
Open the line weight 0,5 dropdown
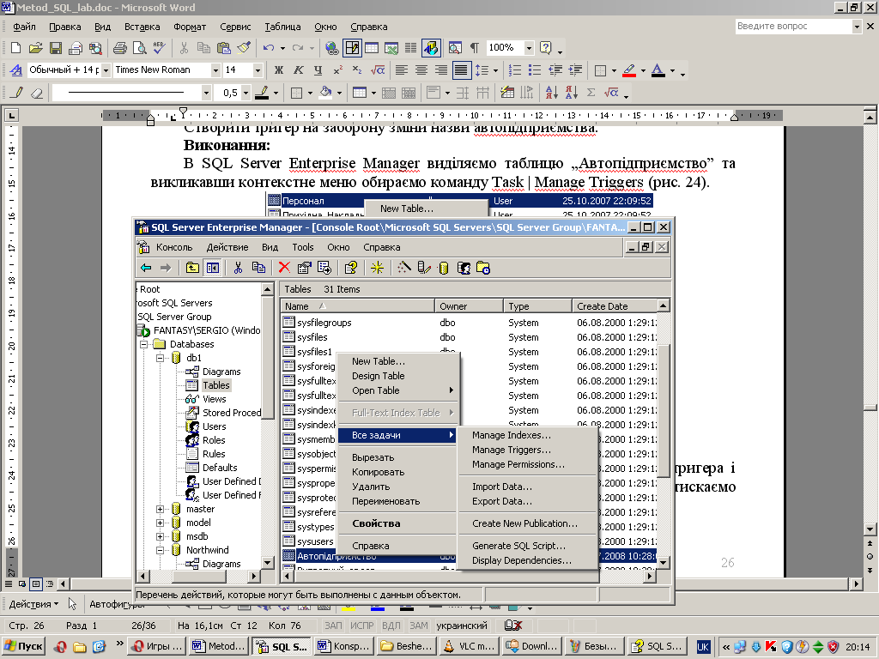[246, 93]
